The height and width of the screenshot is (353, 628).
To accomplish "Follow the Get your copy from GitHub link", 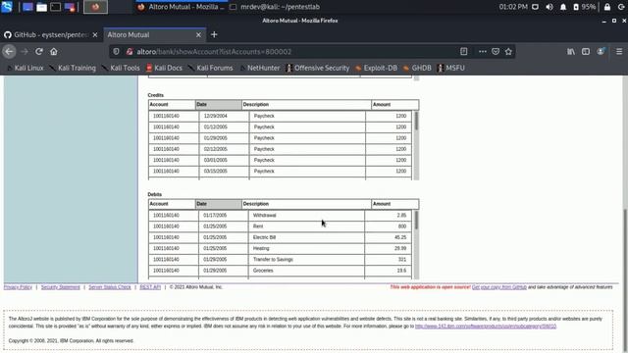I will [499, 287].
